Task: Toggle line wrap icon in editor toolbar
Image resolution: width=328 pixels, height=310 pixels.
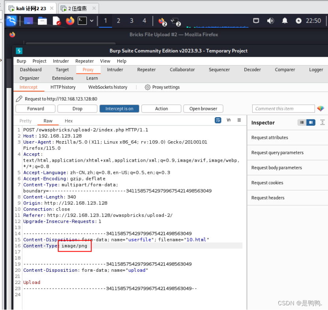Action: pos(218,120)
